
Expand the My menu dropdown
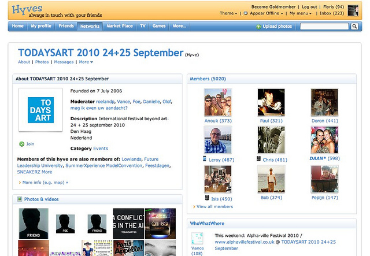tap(302, 13)
